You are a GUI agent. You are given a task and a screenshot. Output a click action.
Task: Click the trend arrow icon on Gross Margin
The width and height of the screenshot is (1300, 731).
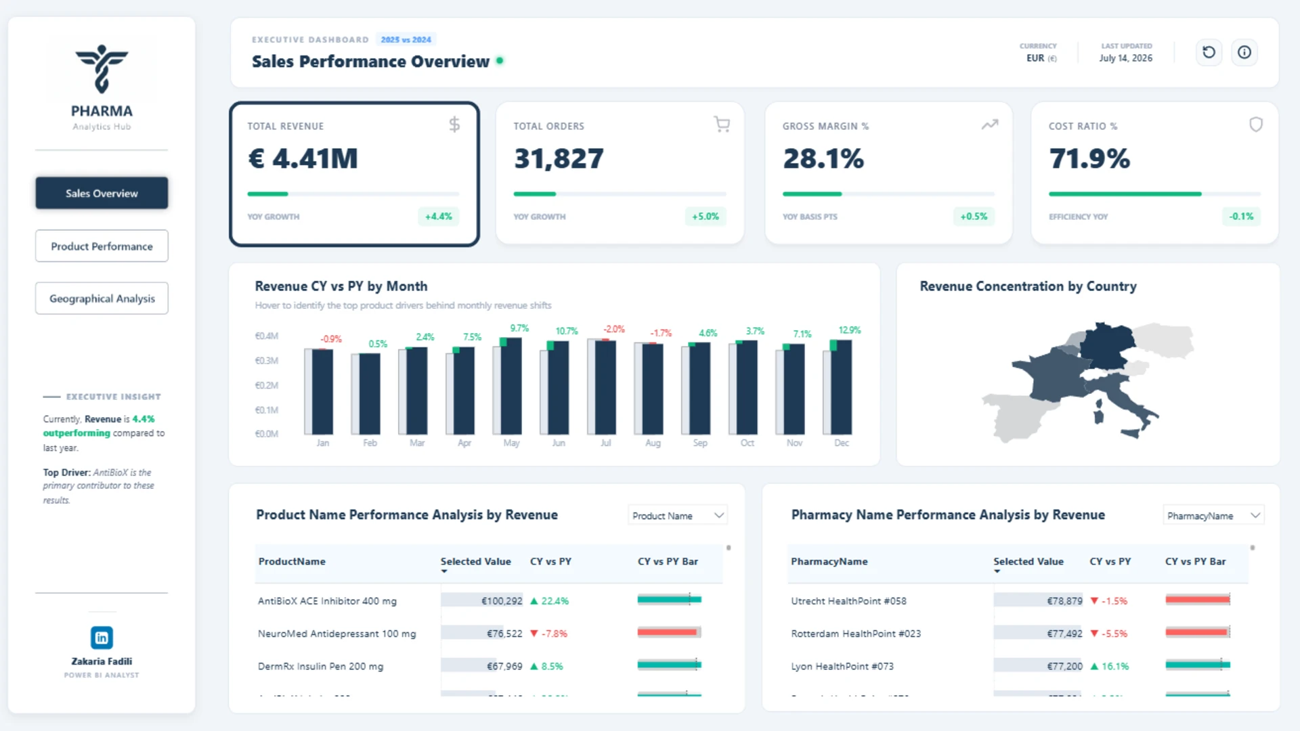click(990, 125)
